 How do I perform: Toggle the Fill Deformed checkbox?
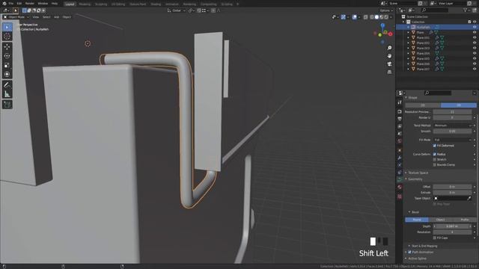pos(435,146)
